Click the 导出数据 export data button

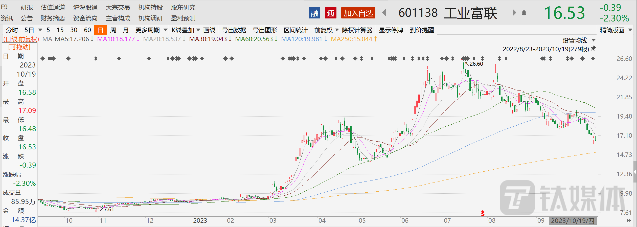[x=234, y=30]
